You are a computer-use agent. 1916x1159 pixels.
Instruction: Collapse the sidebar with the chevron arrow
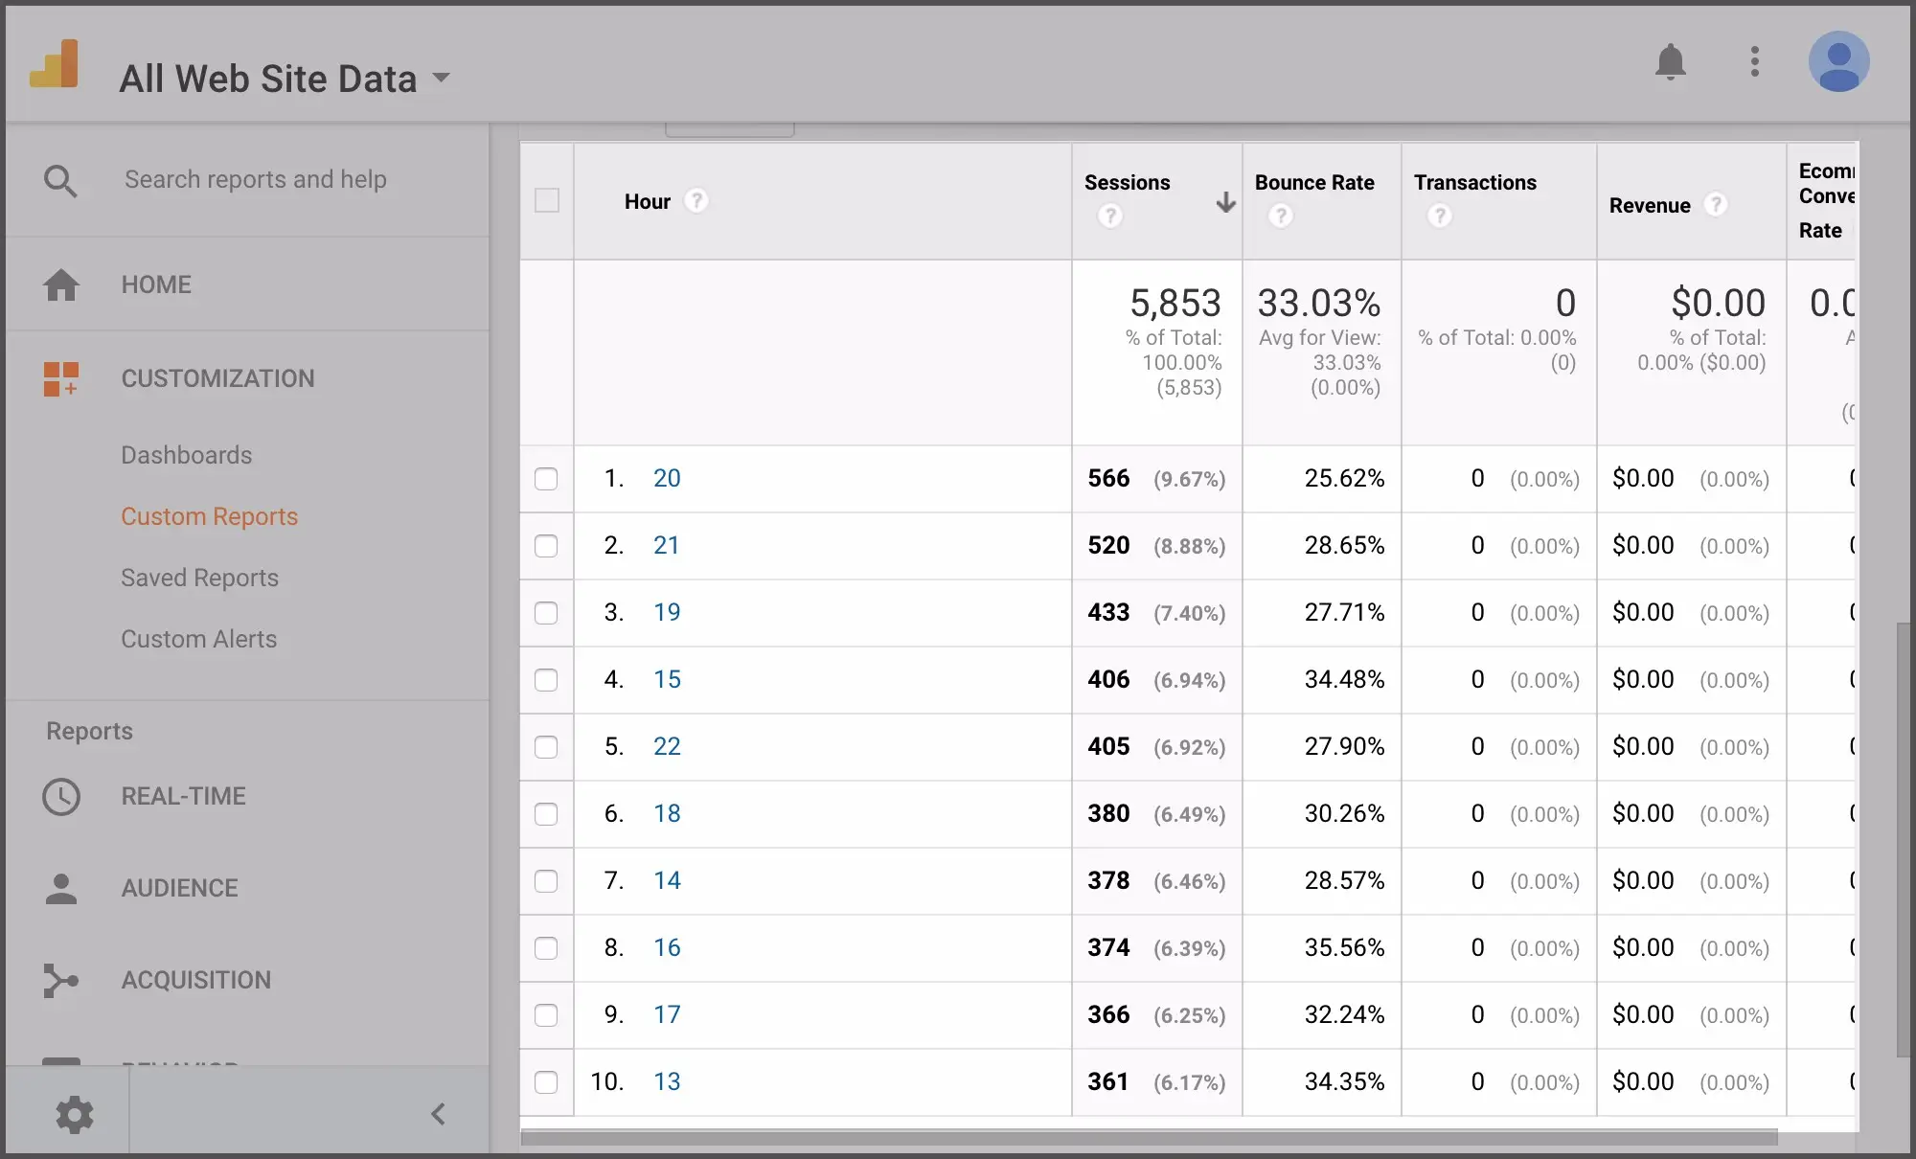tap(439, 1114)
